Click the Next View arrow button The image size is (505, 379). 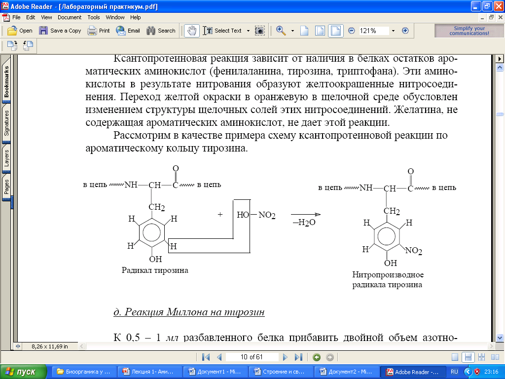click(x=330, y=357)
